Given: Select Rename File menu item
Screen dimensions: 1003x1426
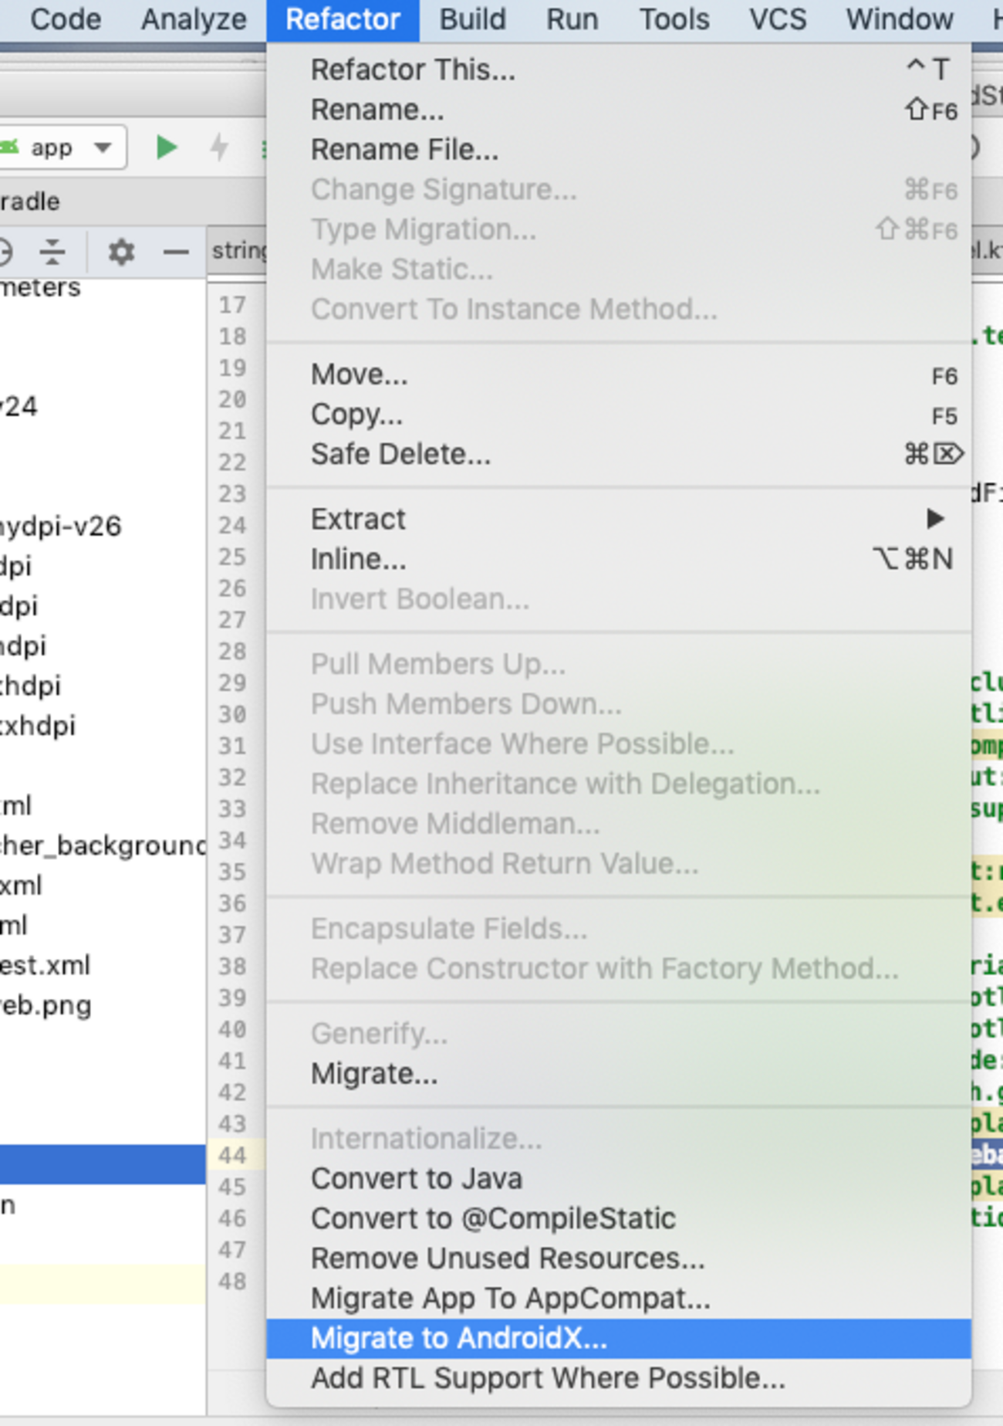Looking at the screenshot, I should click(404, 150).
